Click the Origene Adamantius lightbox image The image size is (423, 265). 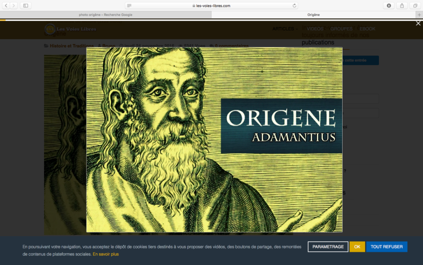[x=214, y=140]
